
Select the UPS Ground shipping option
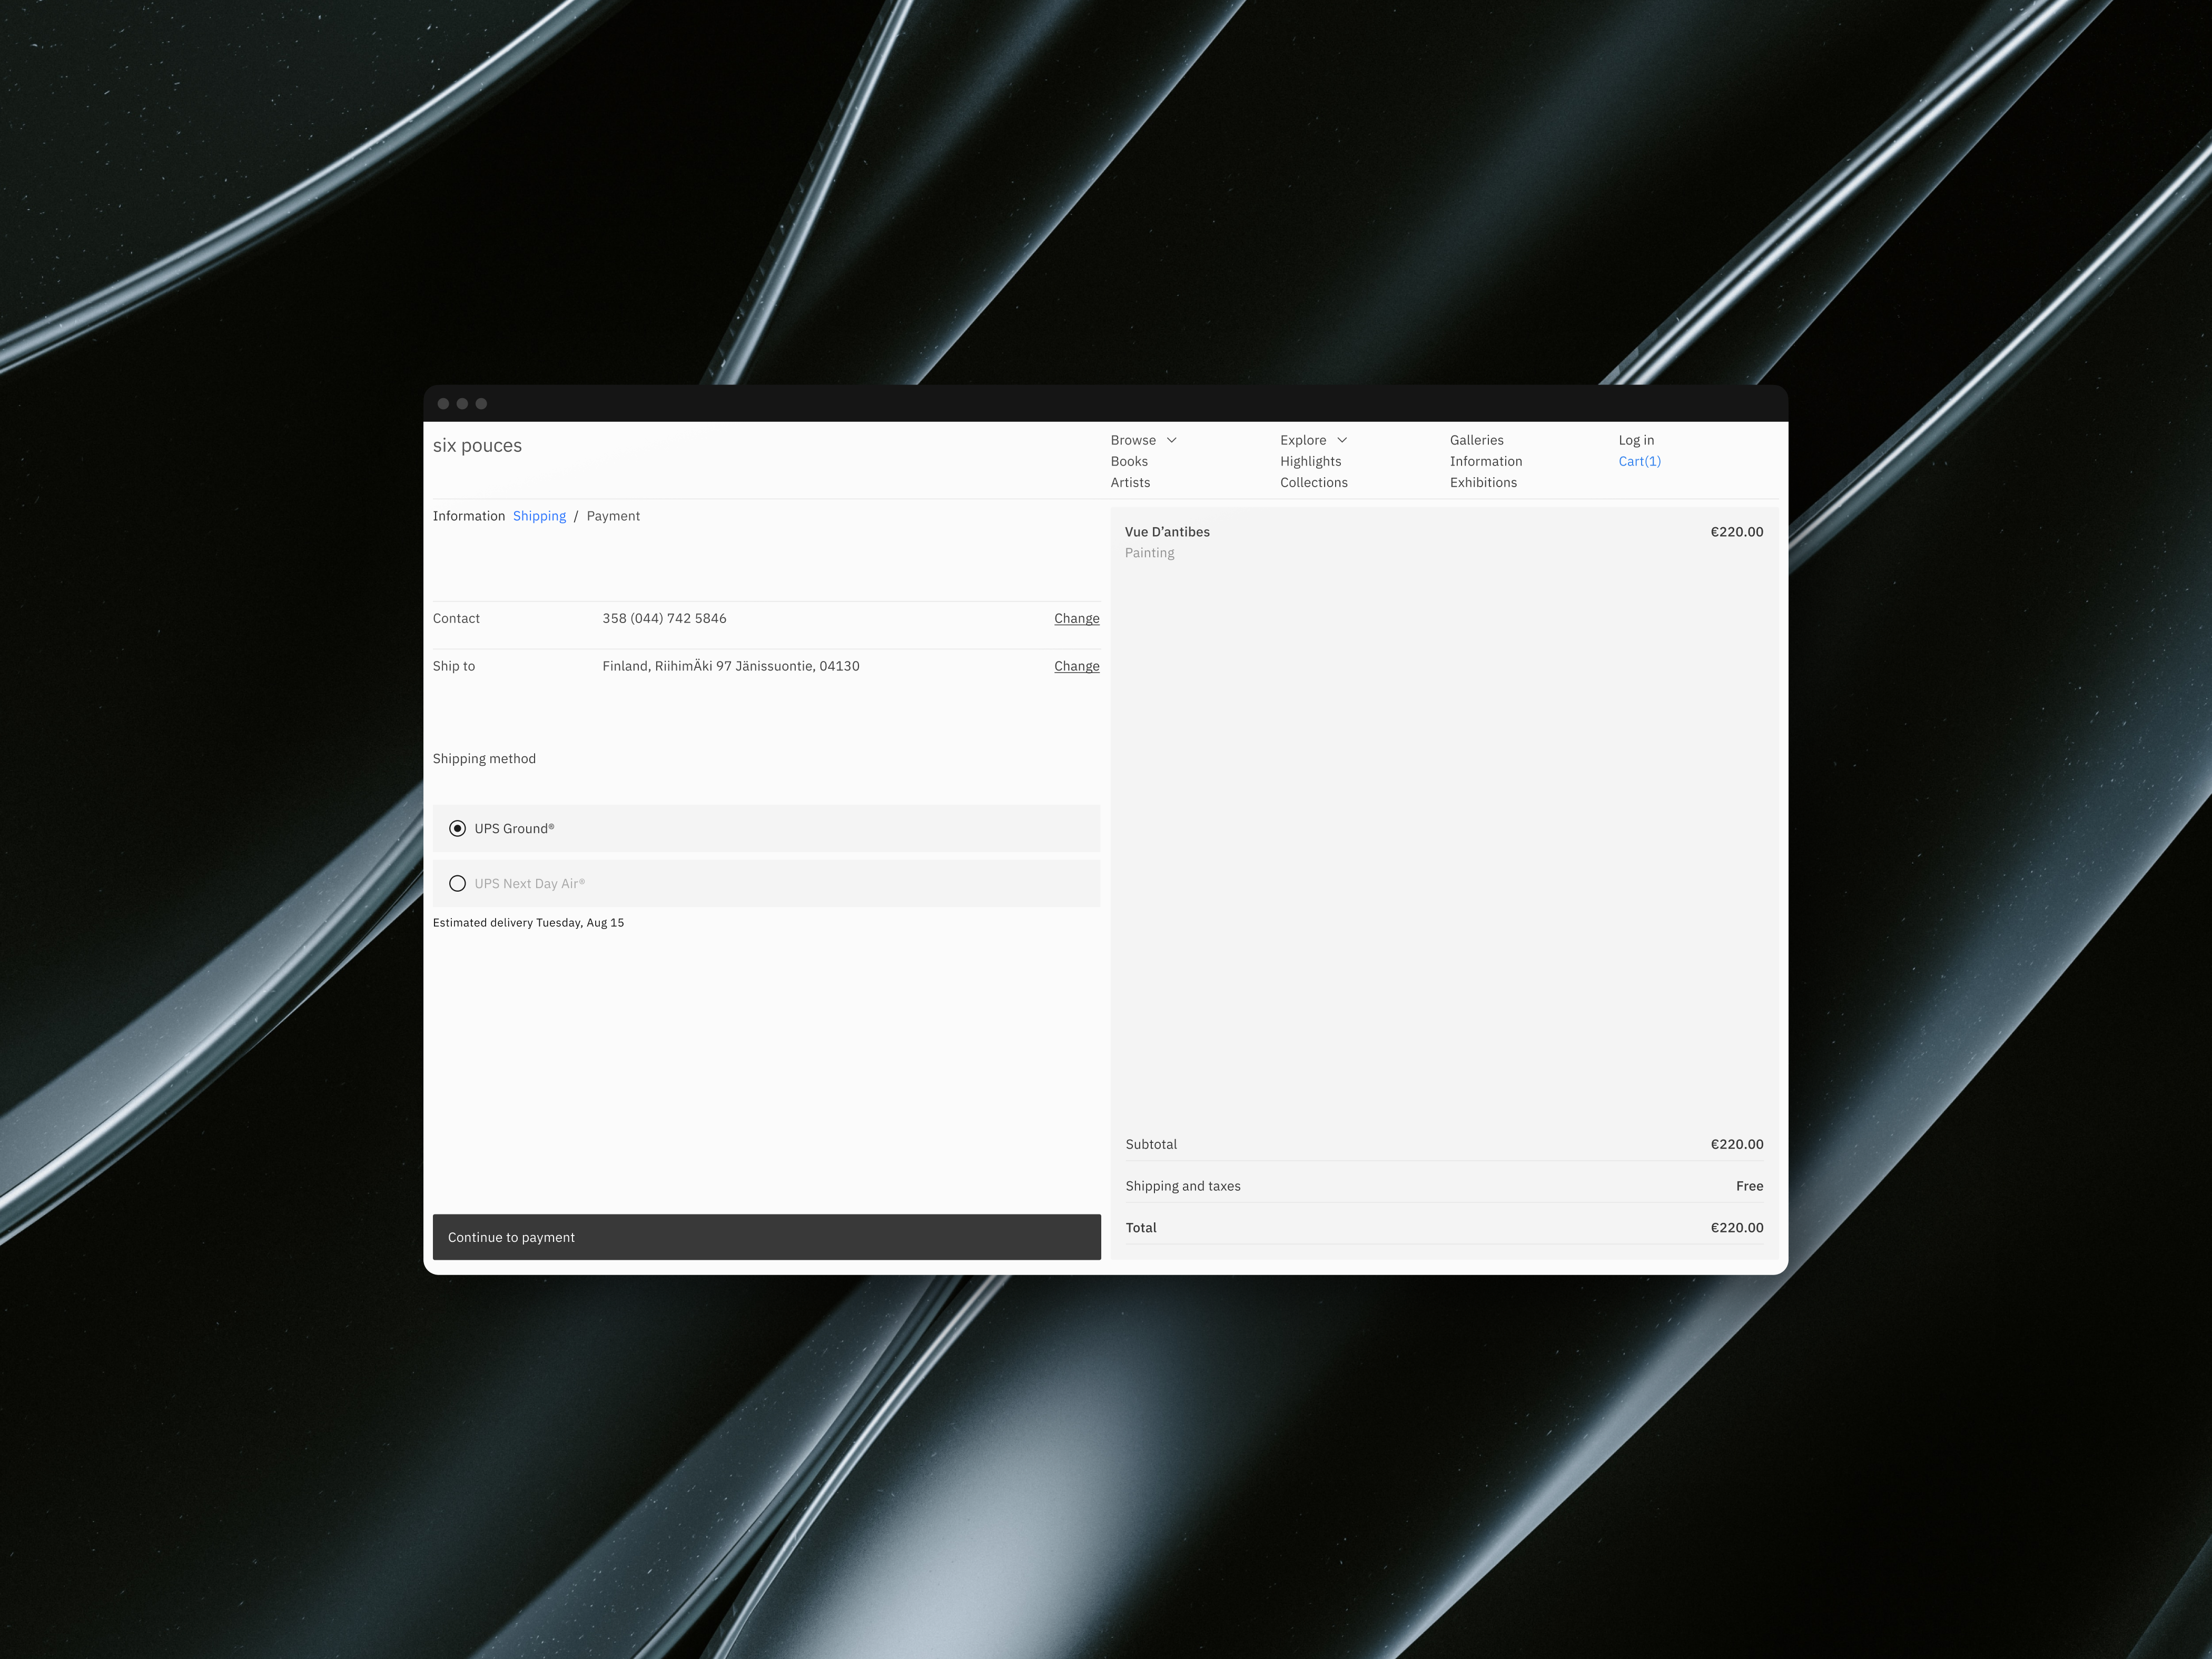457,828
